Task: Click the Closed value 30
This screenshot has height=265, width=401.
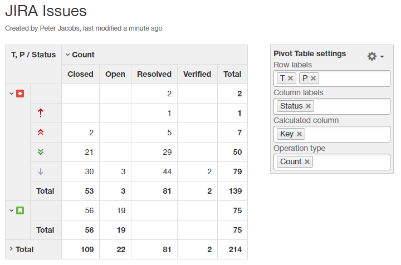Action: [x=89, y=171]
